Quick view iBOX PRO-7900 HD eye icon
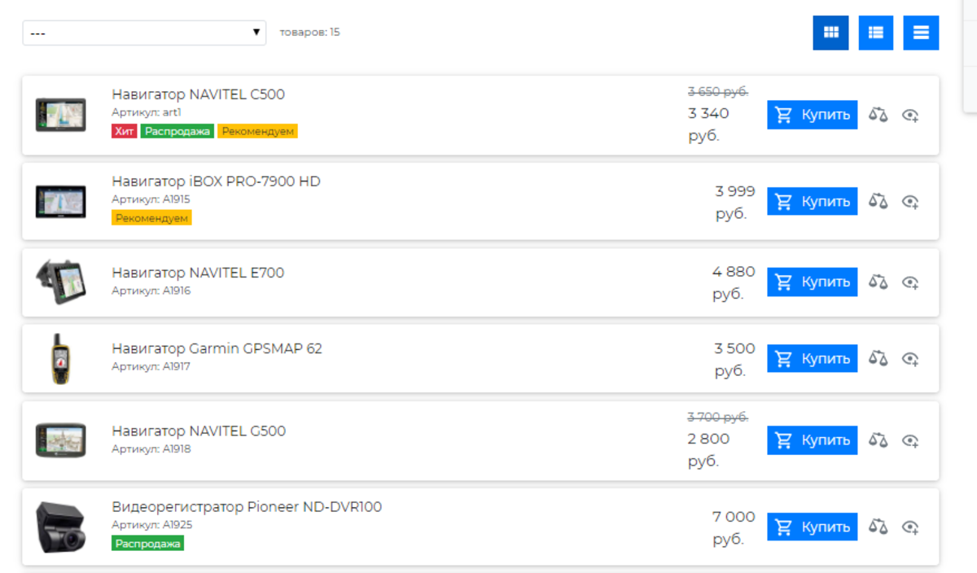This screenshot has width=977, height=573. tap(910, 202)
